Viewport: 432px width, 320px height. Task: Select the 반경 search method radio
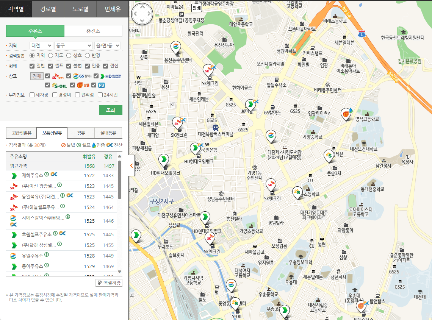pos(87,56)
